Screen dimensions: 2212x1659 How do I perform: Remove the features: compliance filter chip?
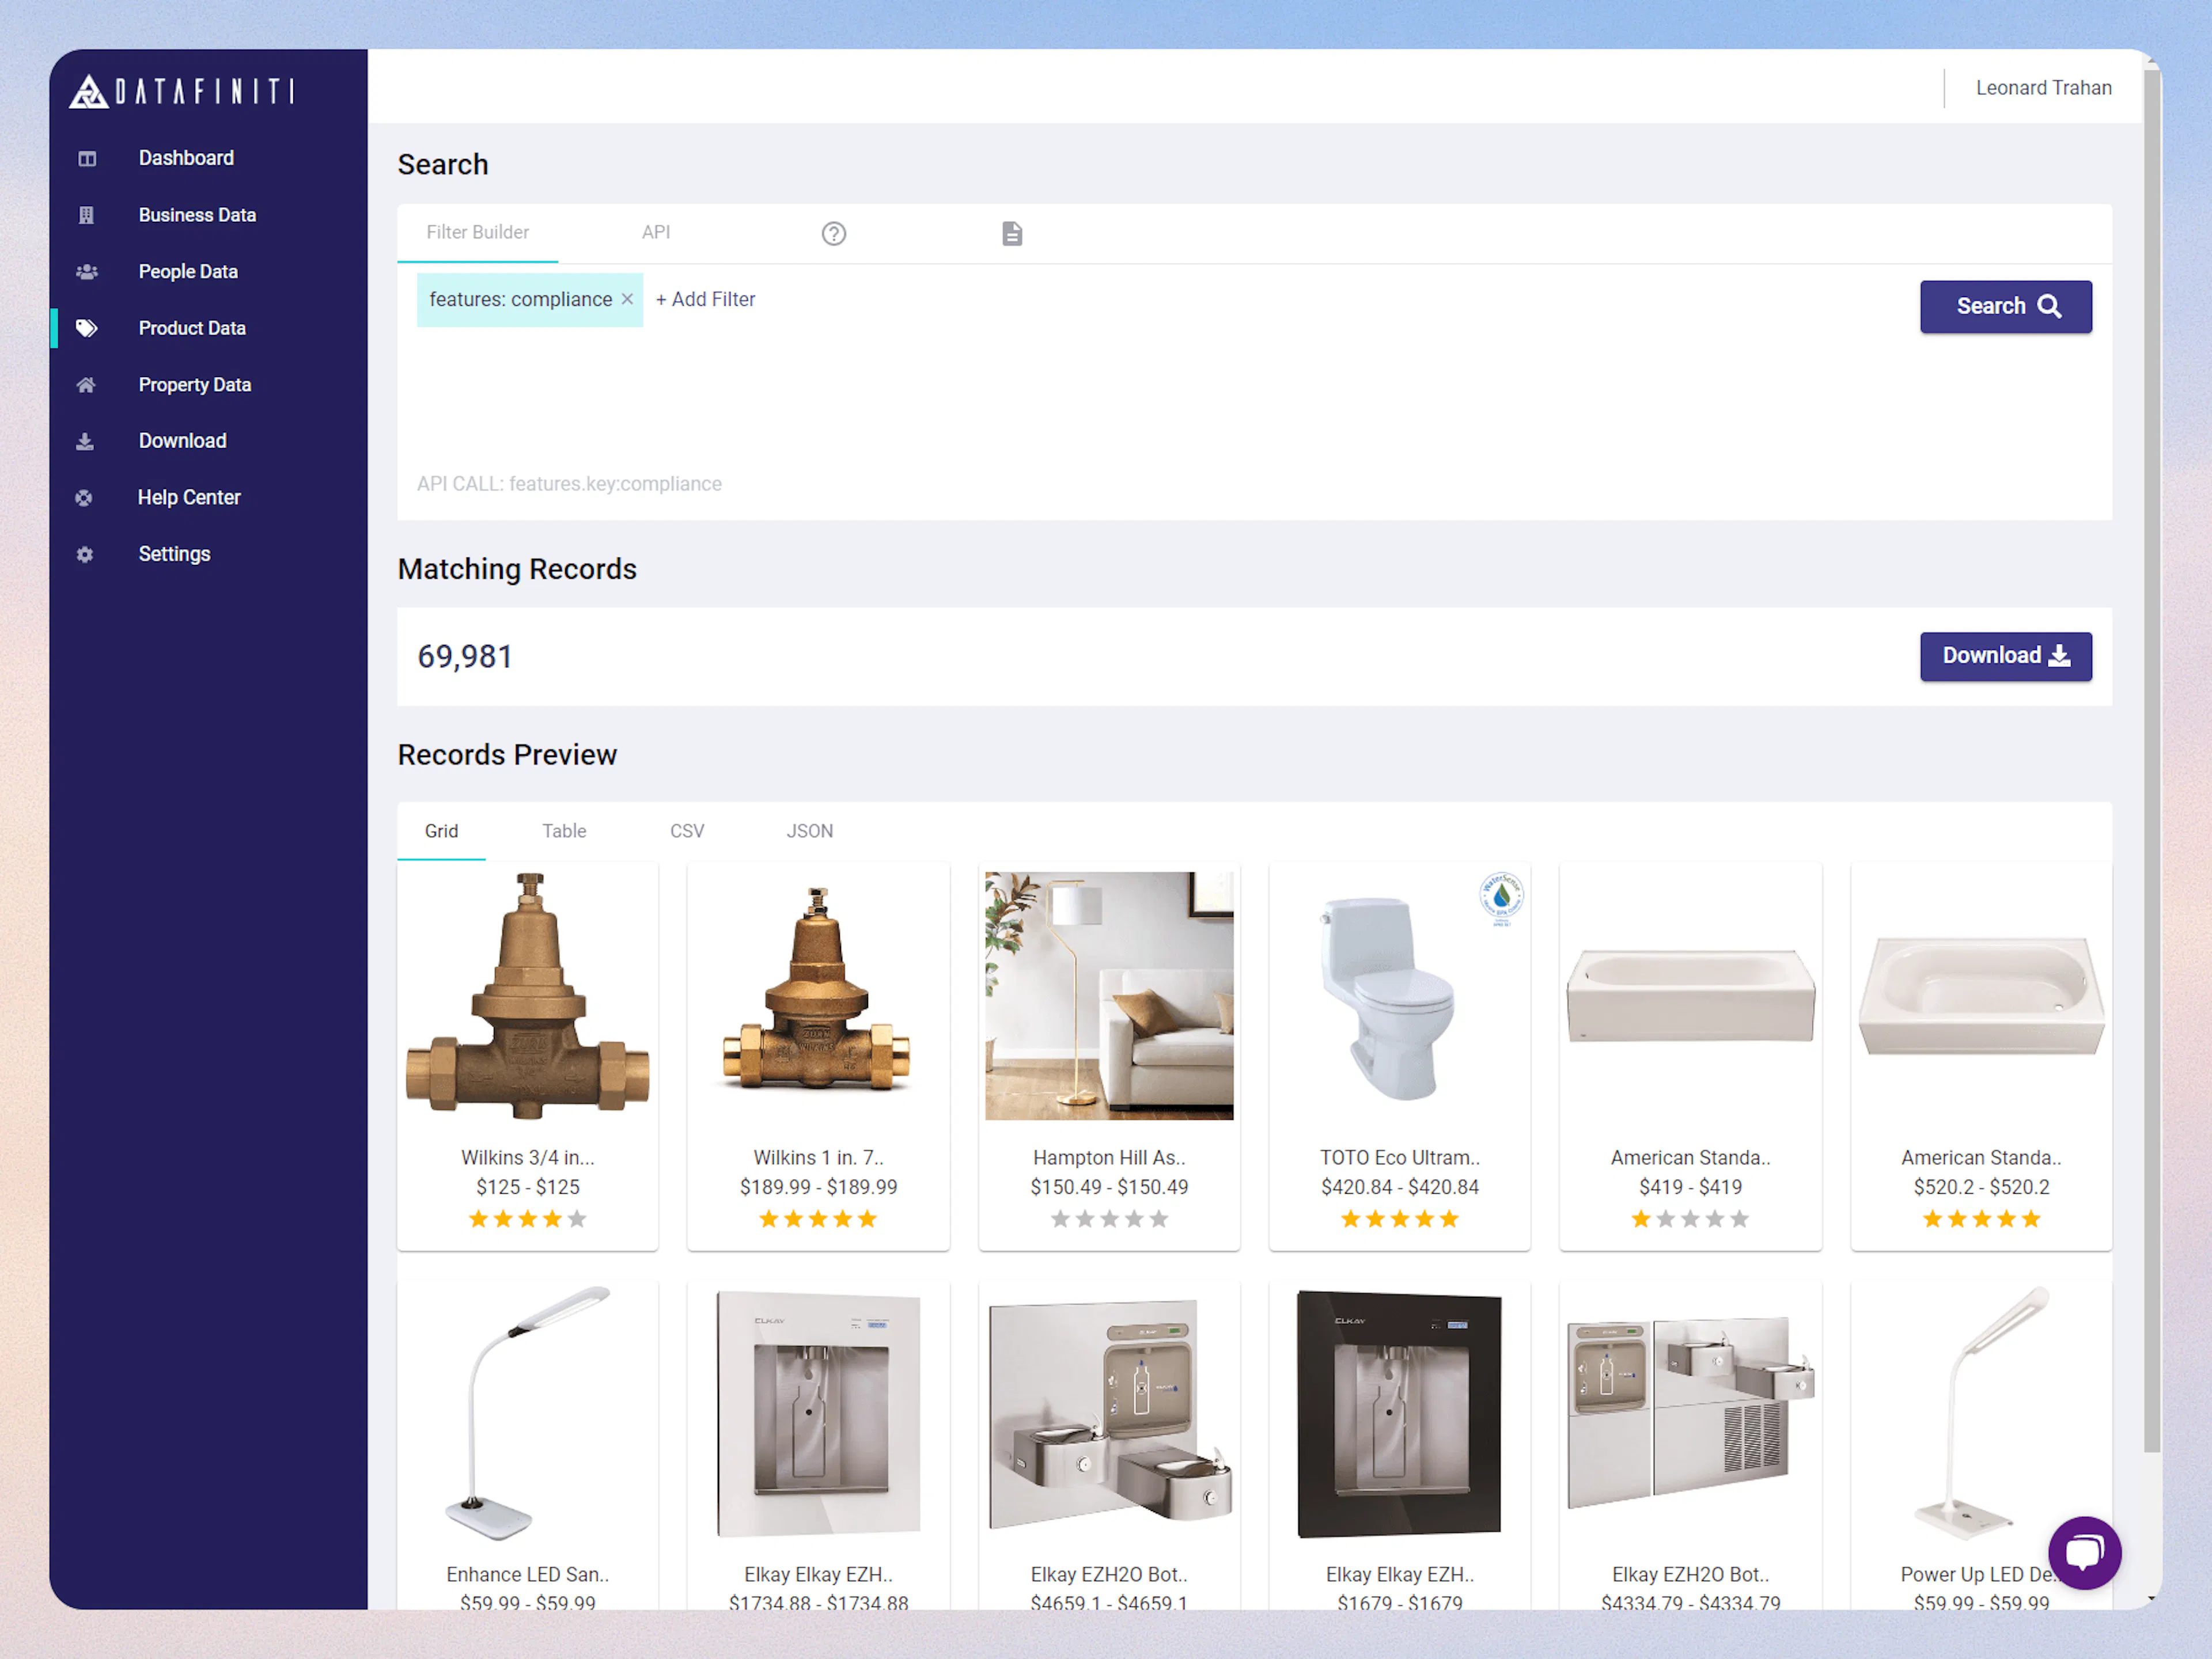pos(627,299)
